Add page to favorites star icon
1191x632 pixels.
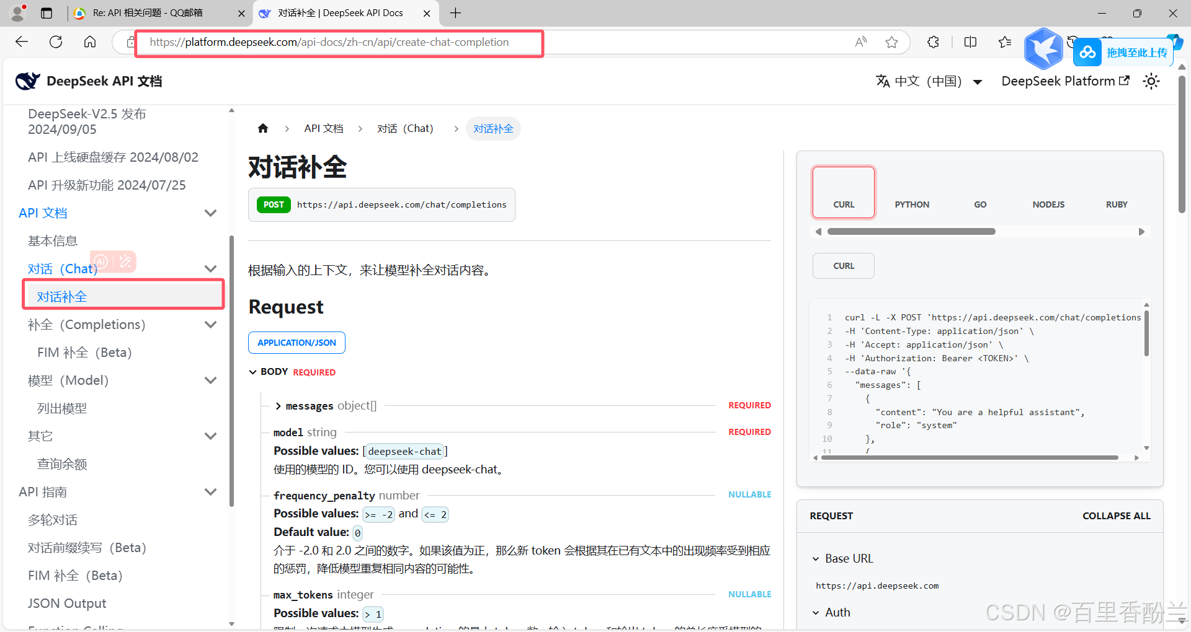891,42
